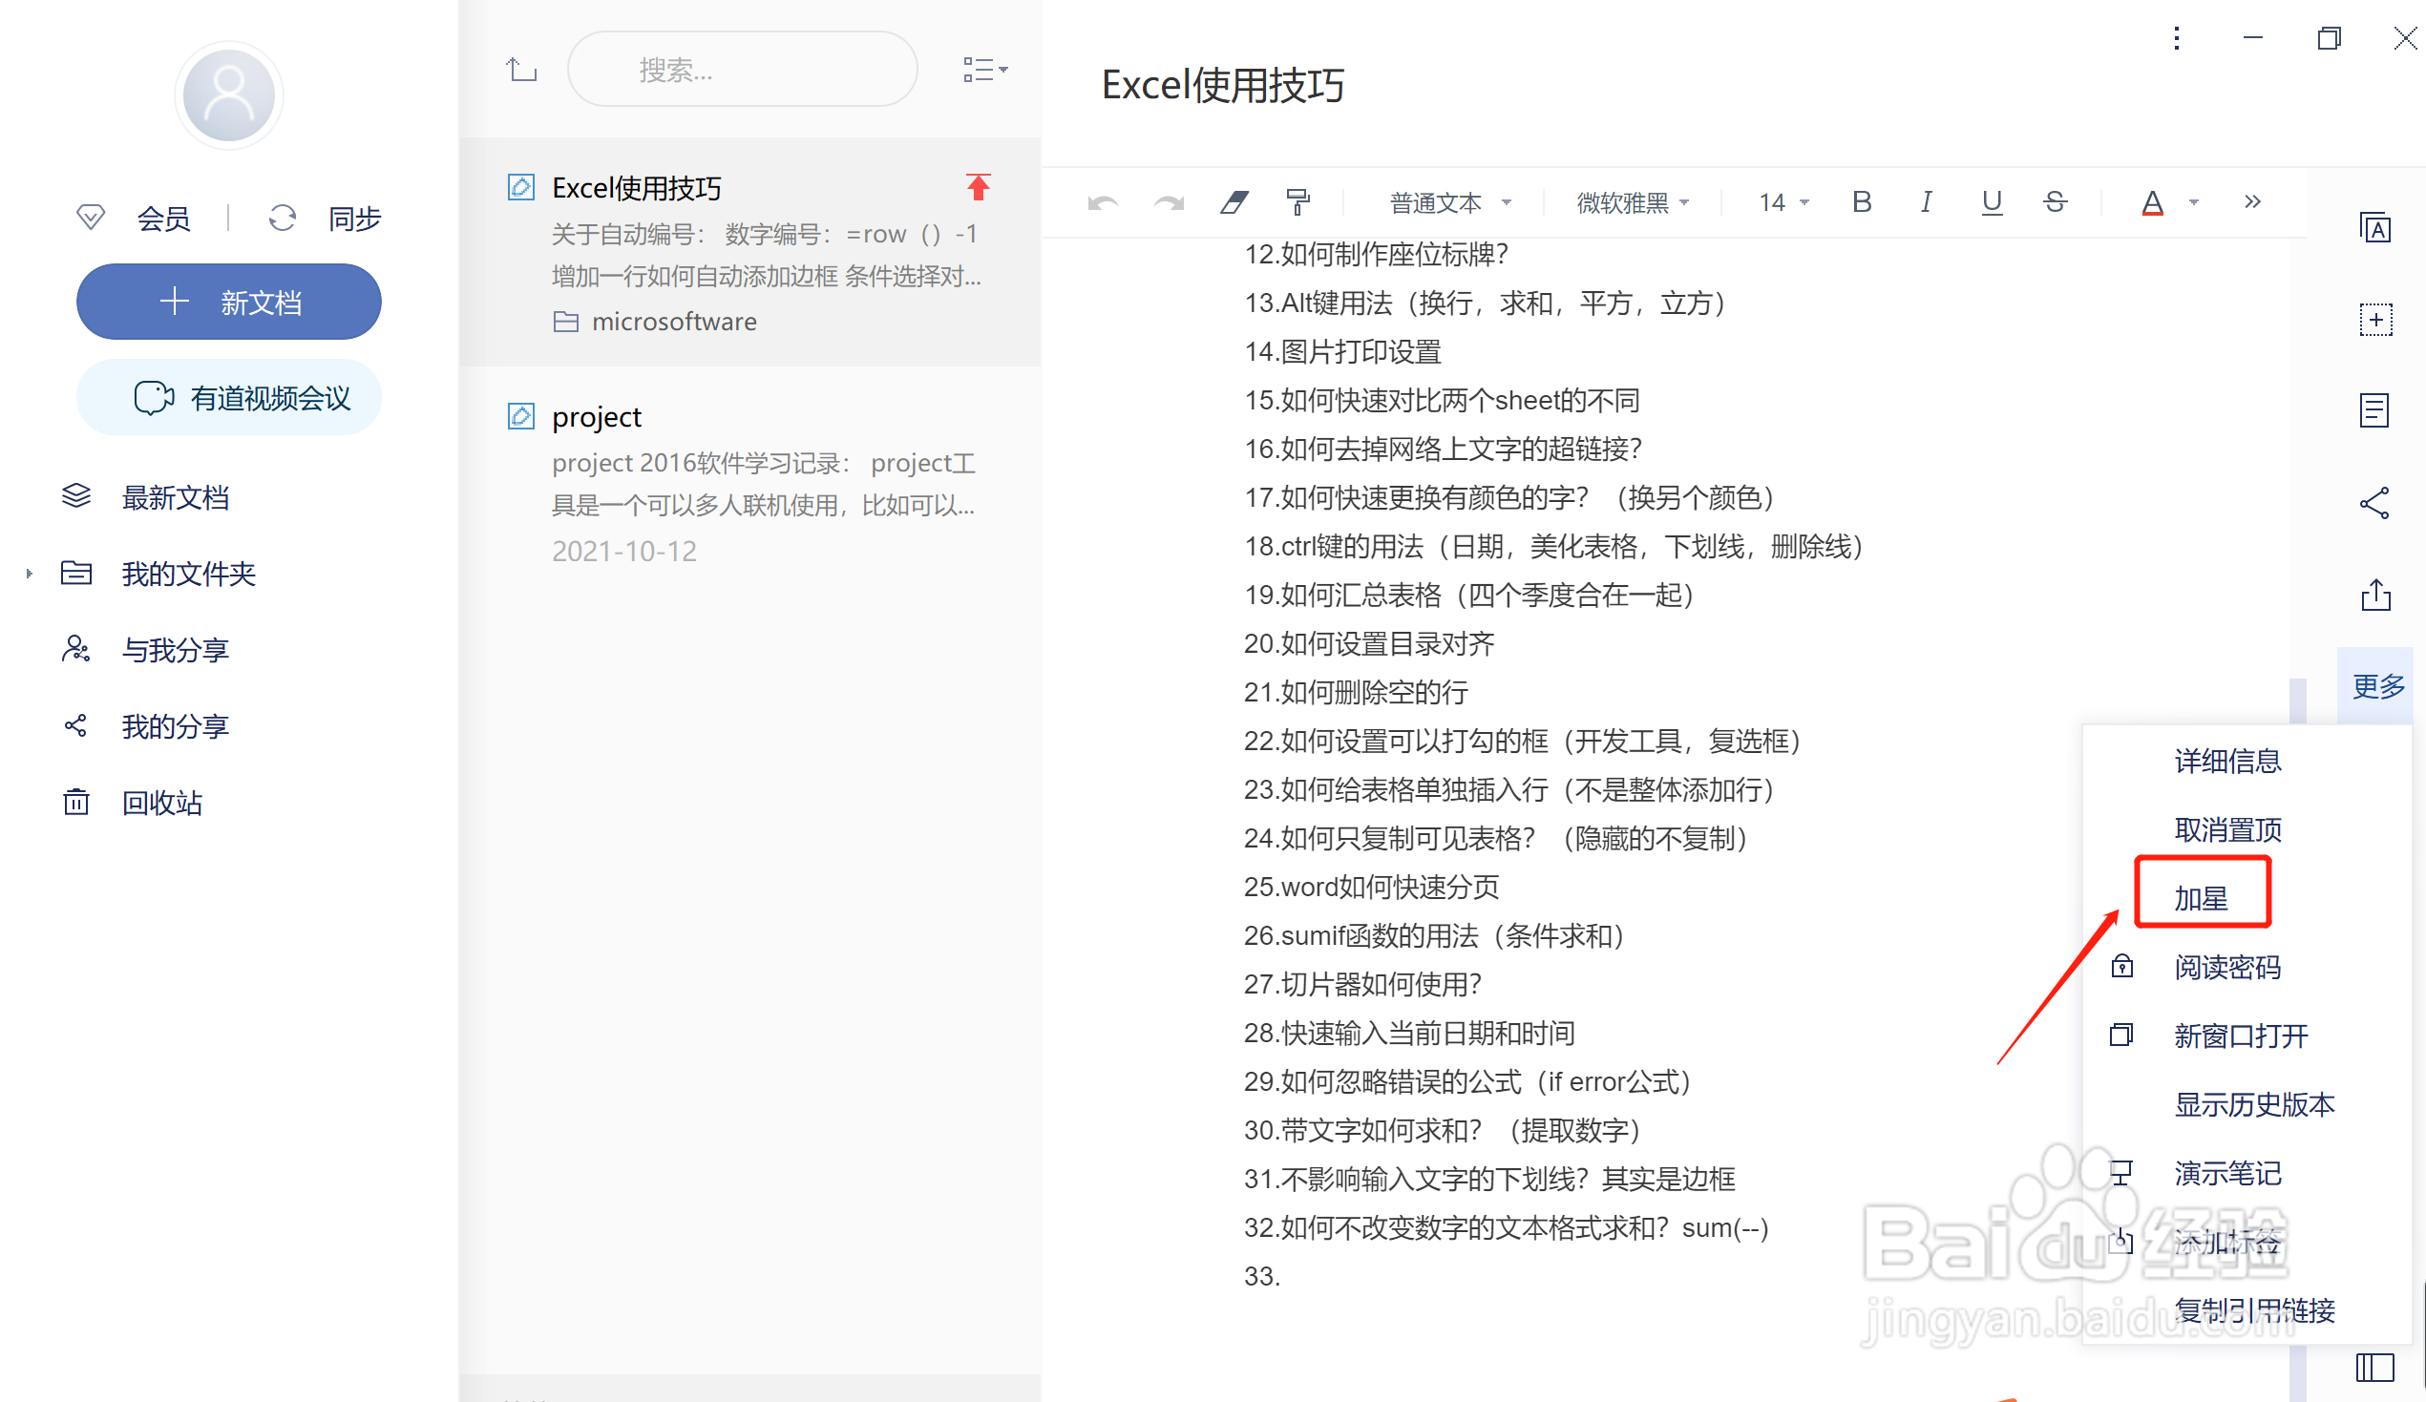Image resolution: width=2426 pixels, height=1402 pixels.
Task: Redo the last edit
Action: pos(1169,202)
